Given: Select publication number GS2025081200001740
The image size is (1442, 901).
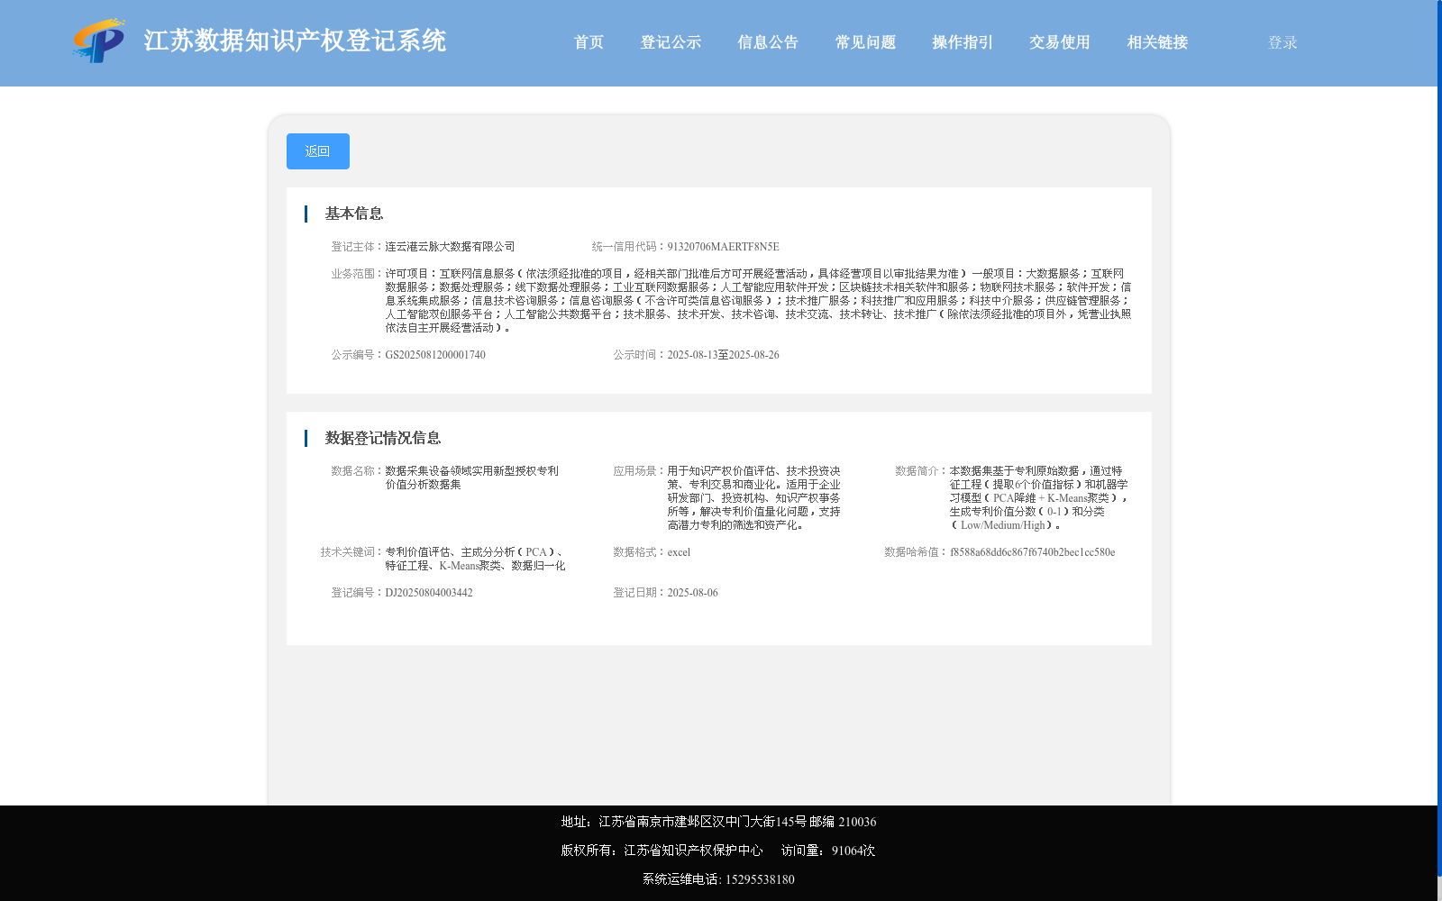Looking at the screenshot, I should [x=435, y=355].
